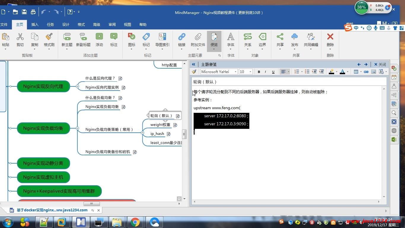Click the Boundary (边界) ribbon icon

[x=262, y=37]
